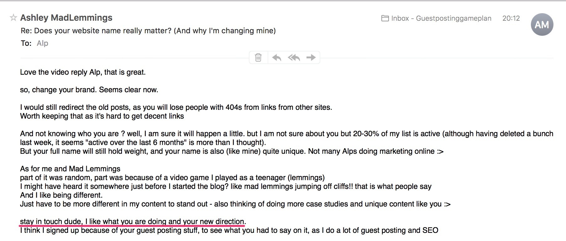The image size is (566, 241).
Task: Star the message from Ashley MadLemmings
Action: pos(13,18)
